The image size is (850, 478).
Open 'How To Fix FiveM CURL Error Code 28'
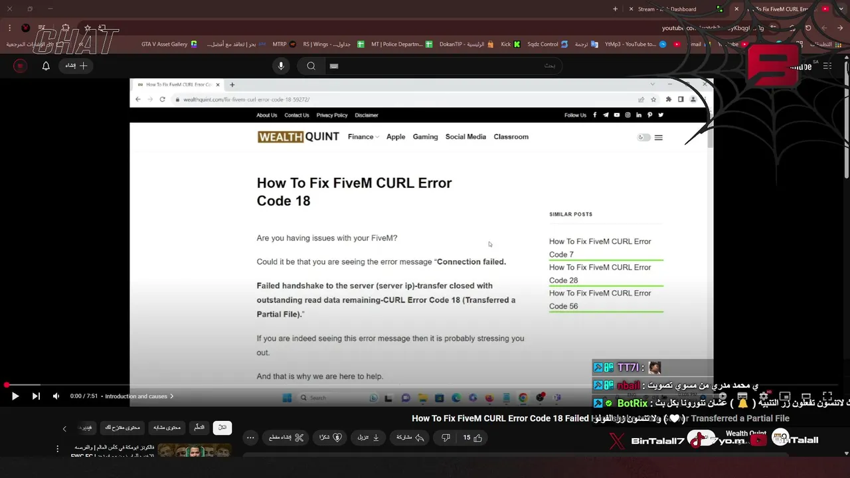click(600, 274)
